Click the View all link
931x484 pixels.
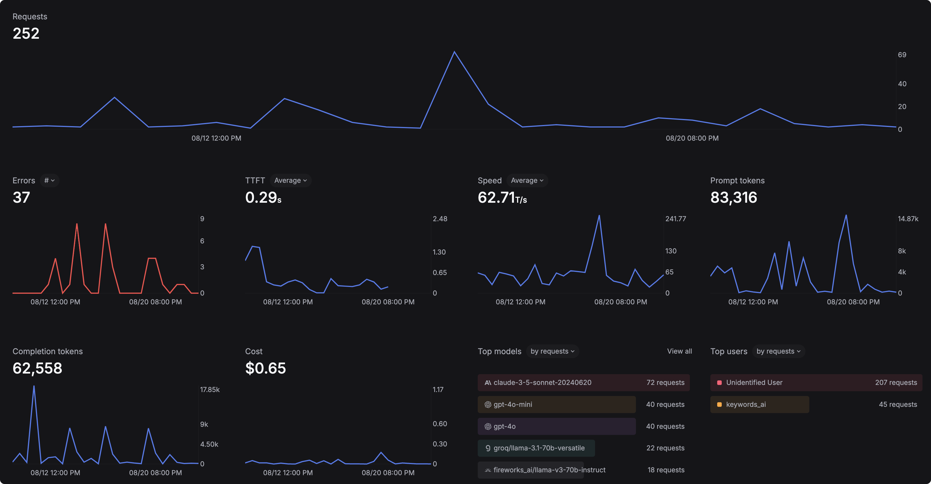tap(679, 351)
